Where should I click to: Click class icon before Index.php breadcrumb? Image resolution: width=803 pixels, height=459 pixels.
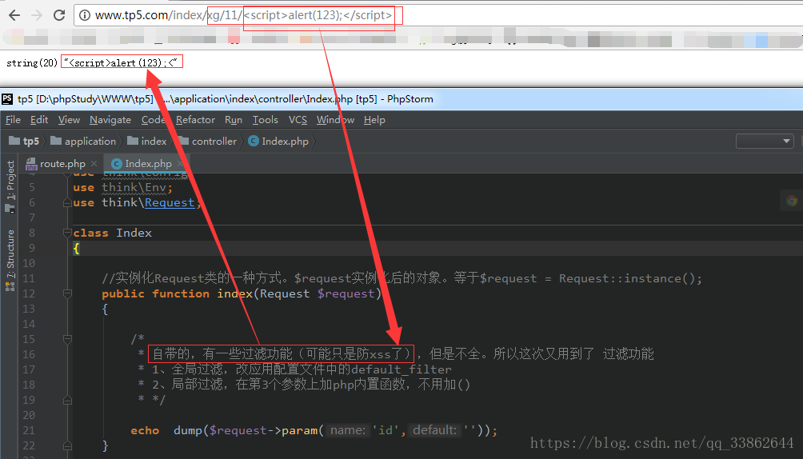coord(254,141)
